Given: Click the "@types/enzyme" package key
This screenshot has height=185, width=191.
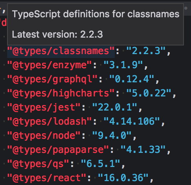Looking at the screenshot, I should pyautogui.click(x=50, y=65).
